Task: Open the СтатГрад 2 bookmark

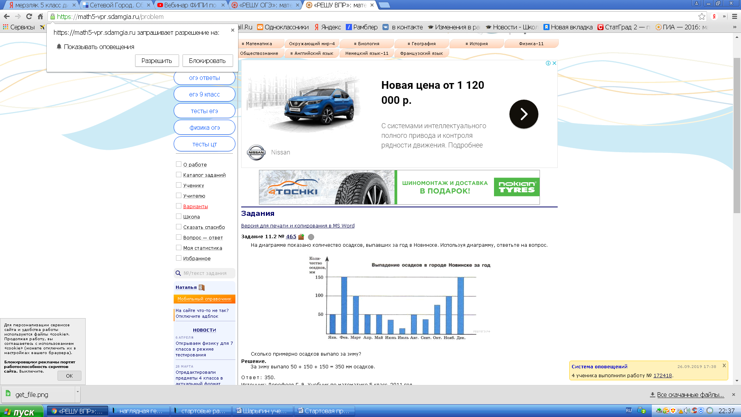Action: coord(624,27)
